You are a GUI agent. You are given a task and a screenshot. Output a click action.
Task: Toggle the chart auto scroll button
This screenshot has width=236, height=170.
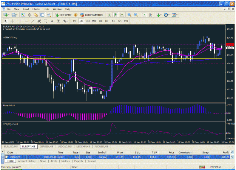(x=144, y=15)
